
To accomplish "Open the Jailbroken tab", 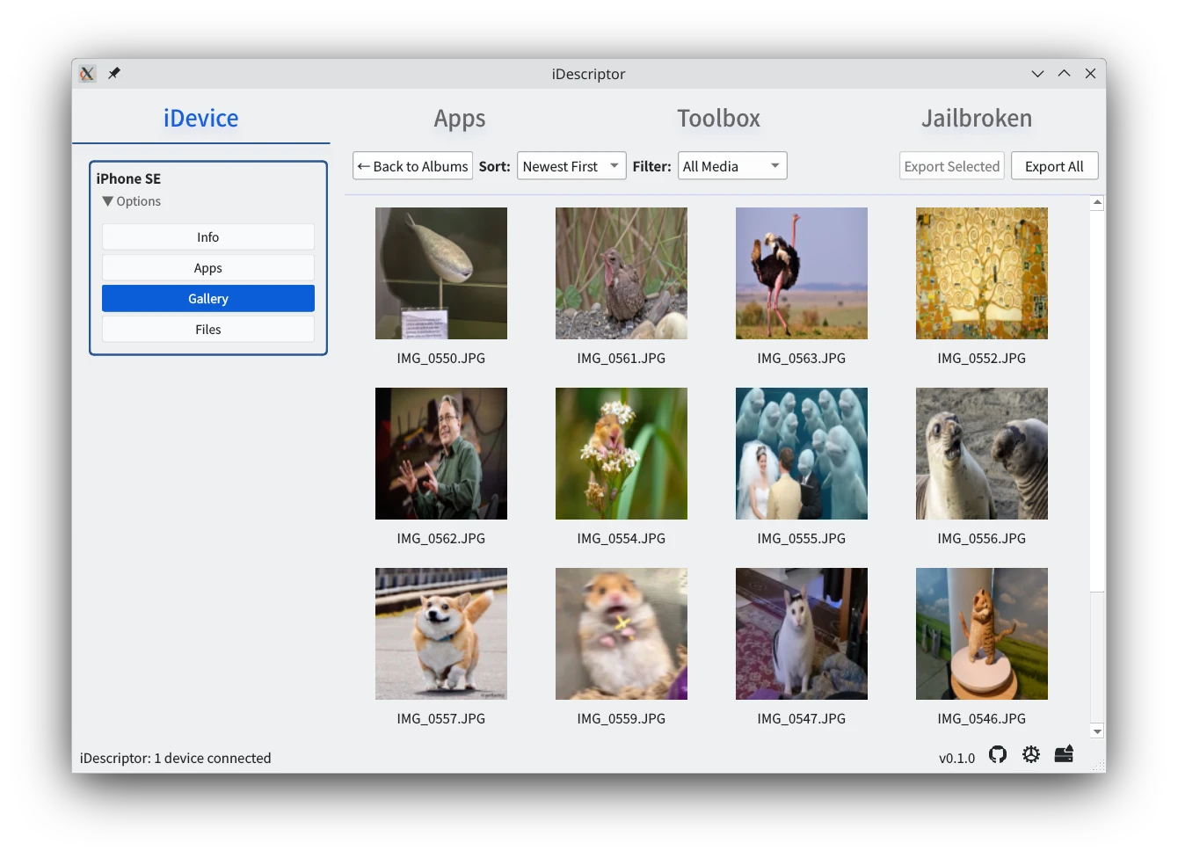I will pyautogui.click(x=976, y=119).
